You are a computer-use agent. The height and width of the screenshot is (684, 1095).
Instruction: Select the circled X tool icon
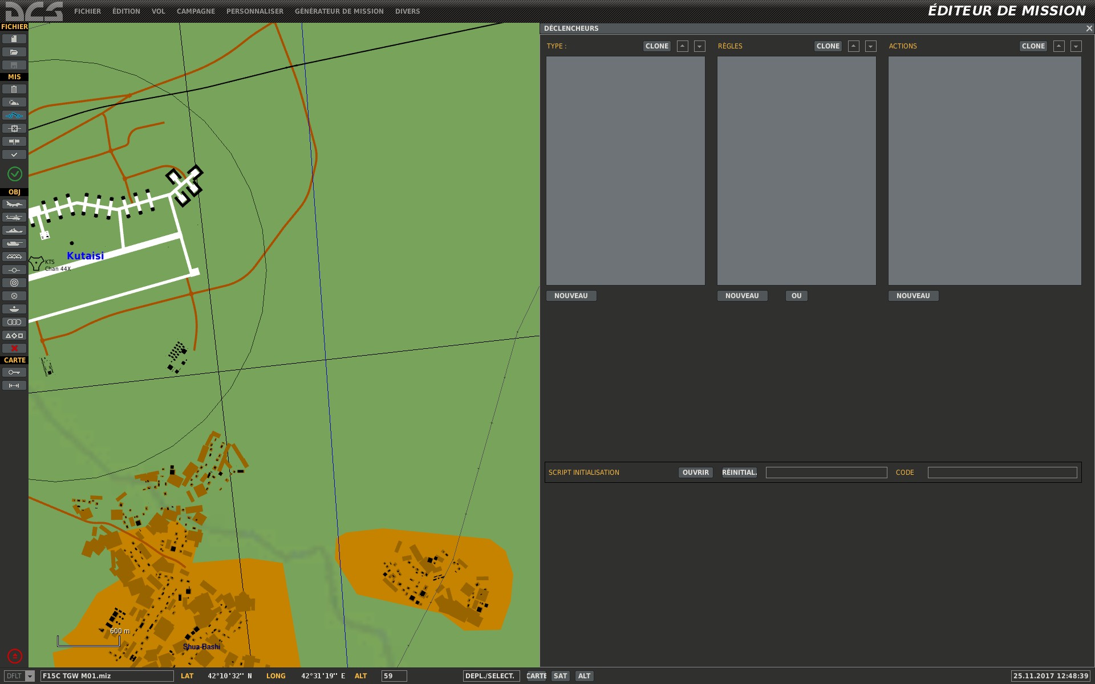14,296
